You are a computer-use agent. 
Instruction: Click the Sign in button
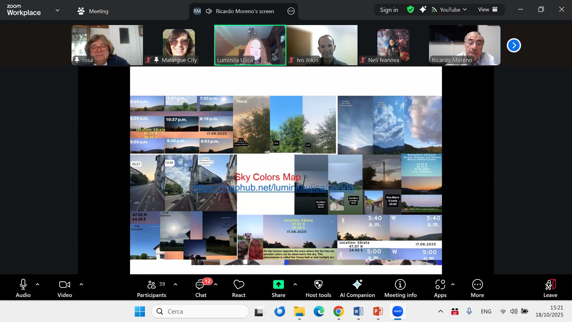click(389, 10)
